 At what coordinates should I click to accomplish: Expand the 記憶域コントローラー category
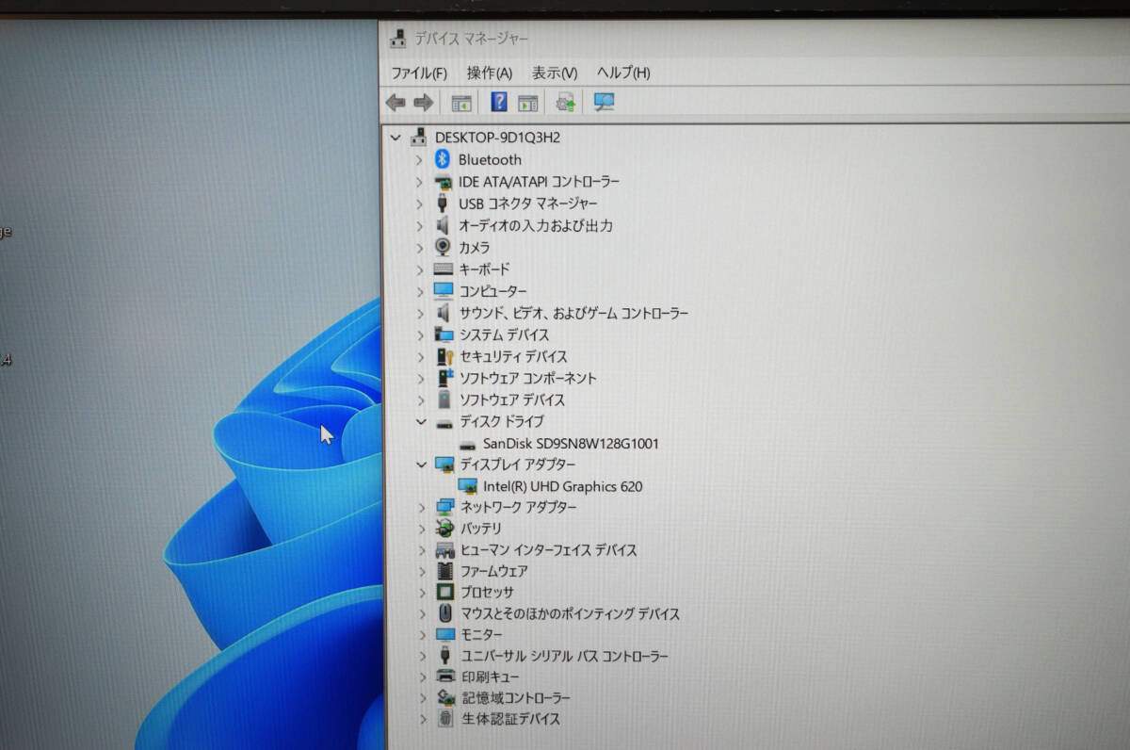coord(423,698)
